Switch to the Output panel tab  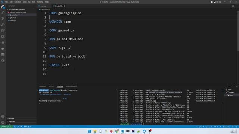51,86
